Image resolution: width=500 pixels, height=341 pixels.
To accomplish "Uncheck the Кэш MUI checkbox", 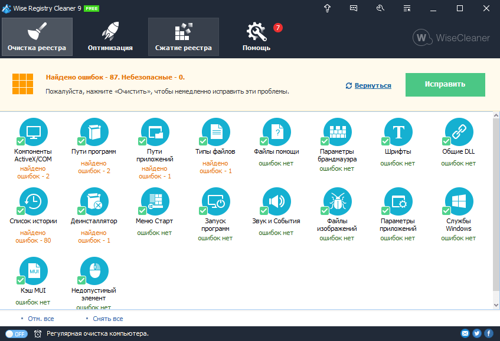I will [x=21, y=280].
